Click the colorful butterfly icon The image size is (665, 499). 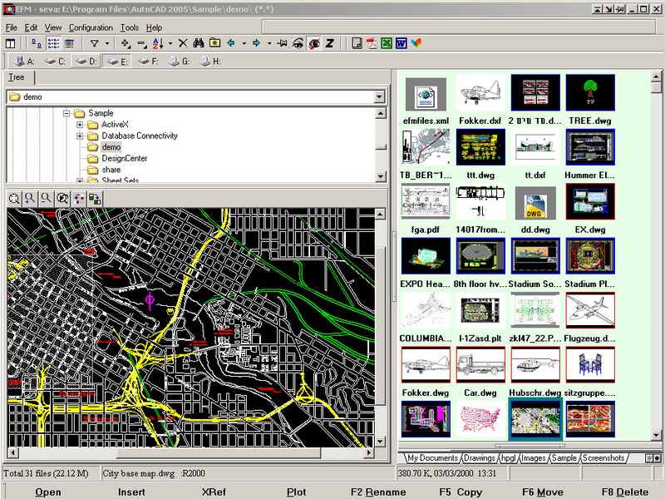click(x=416, y=43)
